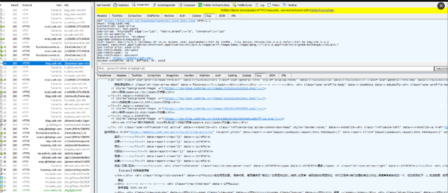Screen dimensions: 448x193
Task: Select session 30 ocsp.globalsign.com row
Action: 45,129
